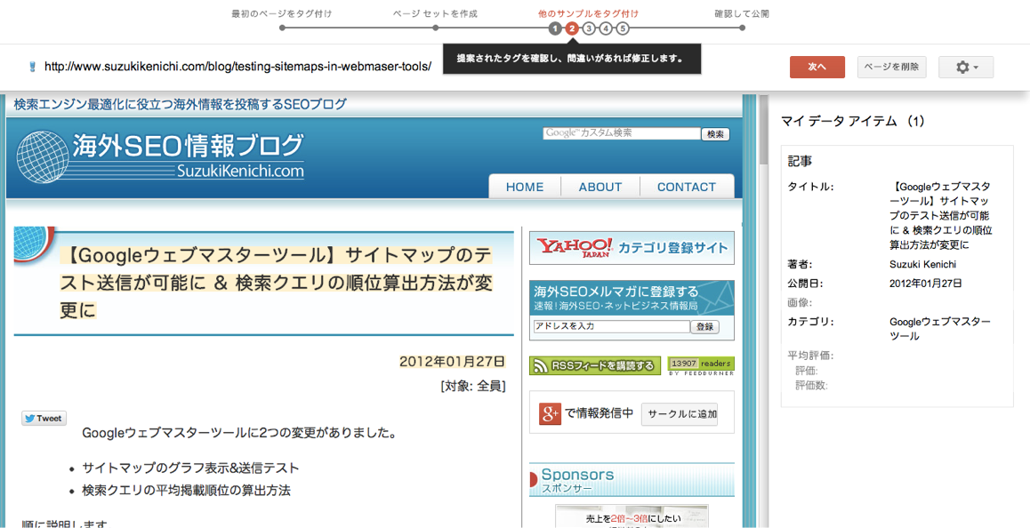Screen dimensions: 1030x528
Task: Click the 最初のページをタグ付け step label
Action: (282, 13)
